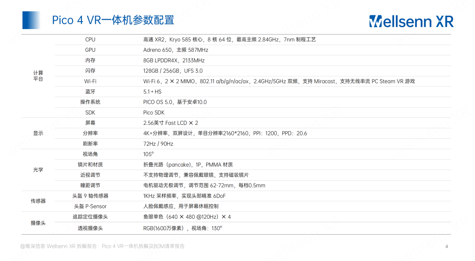Select the '视场角' row label
Viewport: 475px width, 261px height.
90,154
